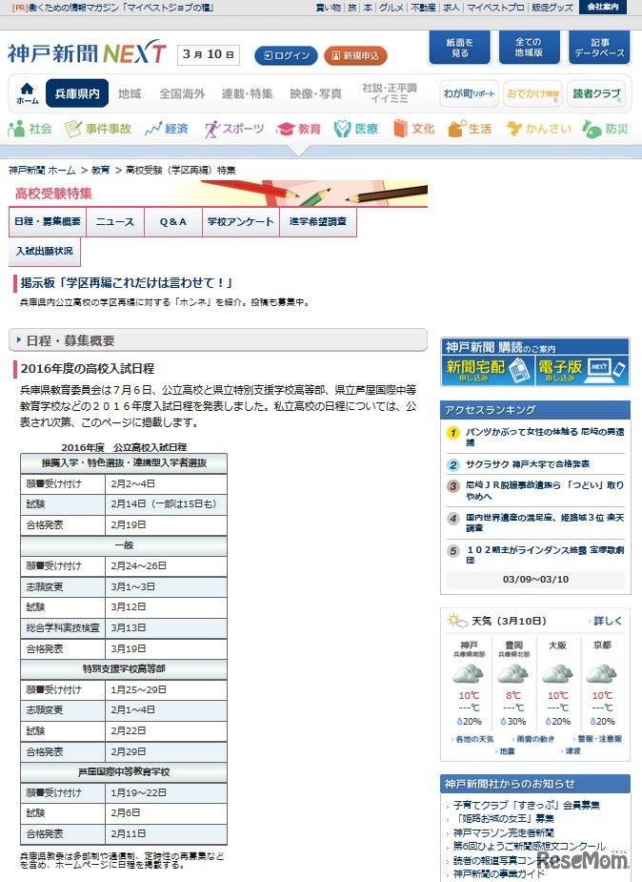Open 神戸マラソン完走者新聞 link

503,832
